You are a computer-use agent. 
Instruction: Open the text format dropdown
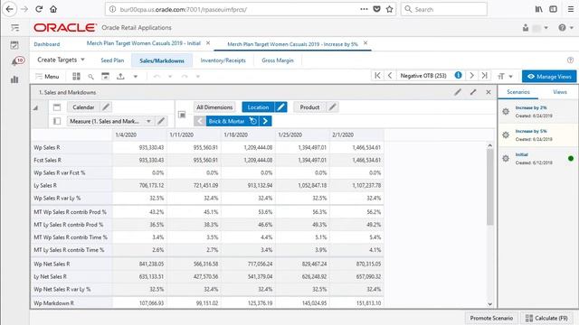point(505,76)
